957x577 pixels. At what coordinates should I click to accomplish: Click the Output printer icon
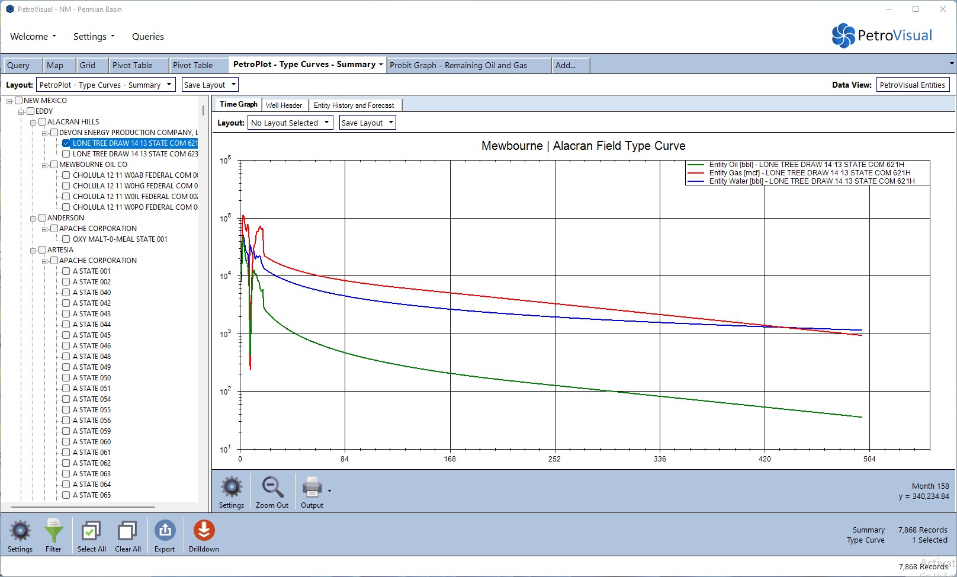coord(311,488)
